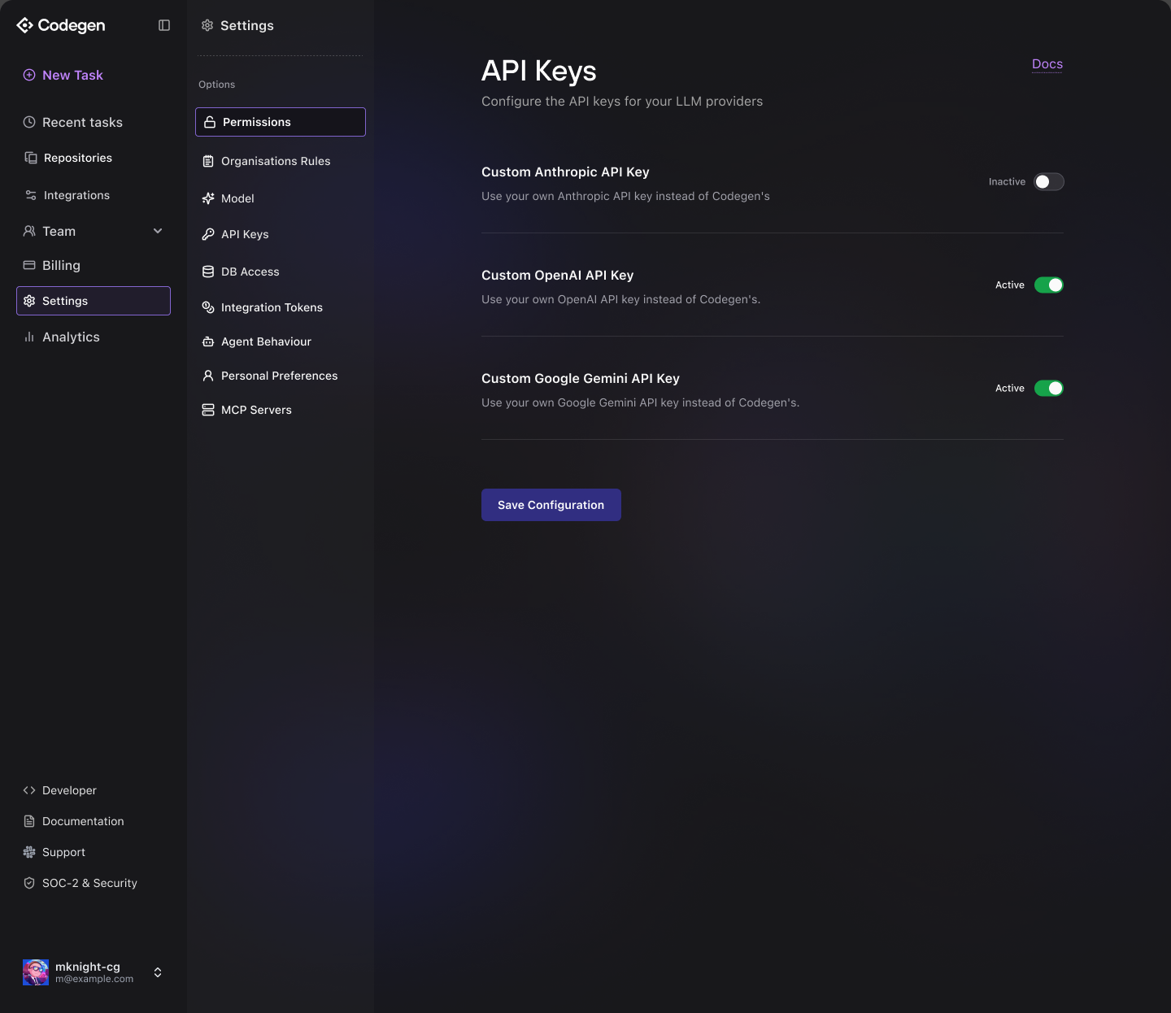Click the mknight-cg user avatar

36,972
